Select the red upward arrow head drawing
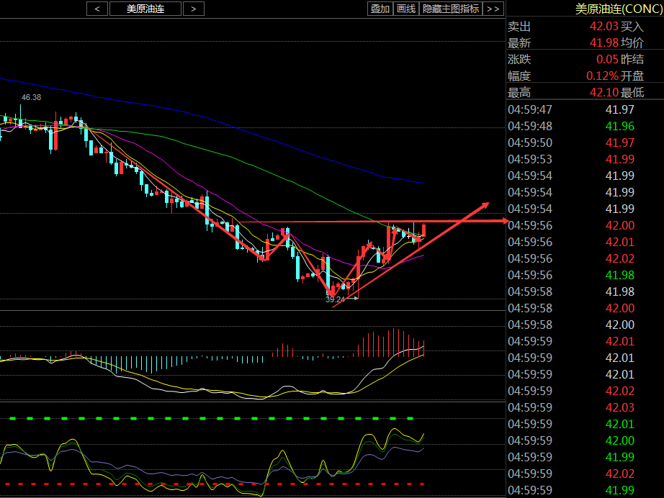This screenshot has width=664, height=498. tap(483, 206)
